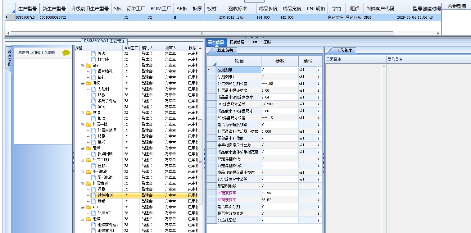Collapse the 沉铜 tree node

83,83
